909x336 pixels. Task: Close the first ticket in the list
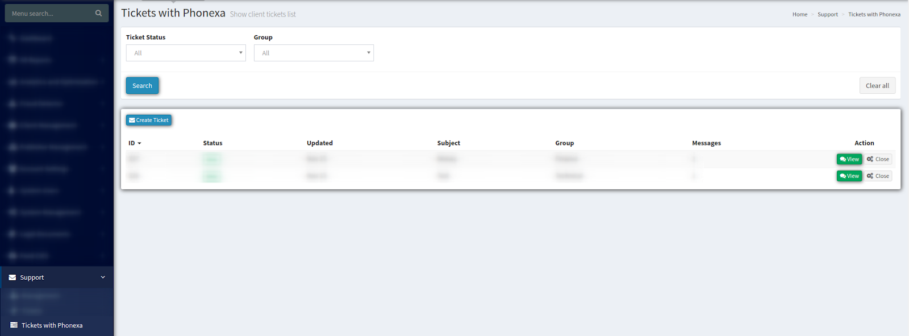point(878,159)
